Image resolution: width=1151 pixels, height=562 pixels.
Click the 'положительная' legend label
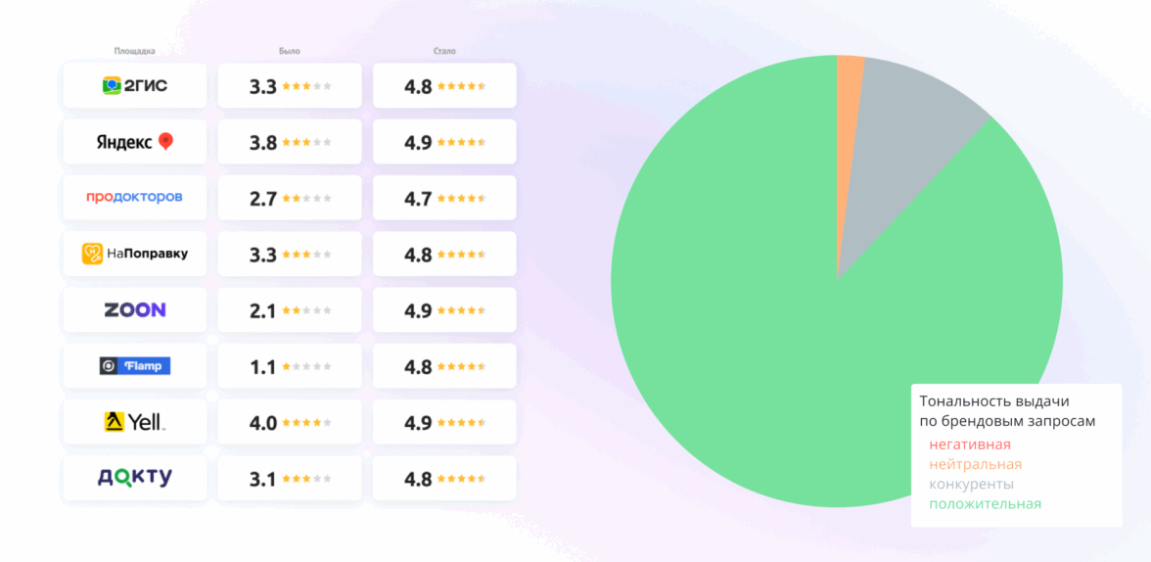(985, 504)
